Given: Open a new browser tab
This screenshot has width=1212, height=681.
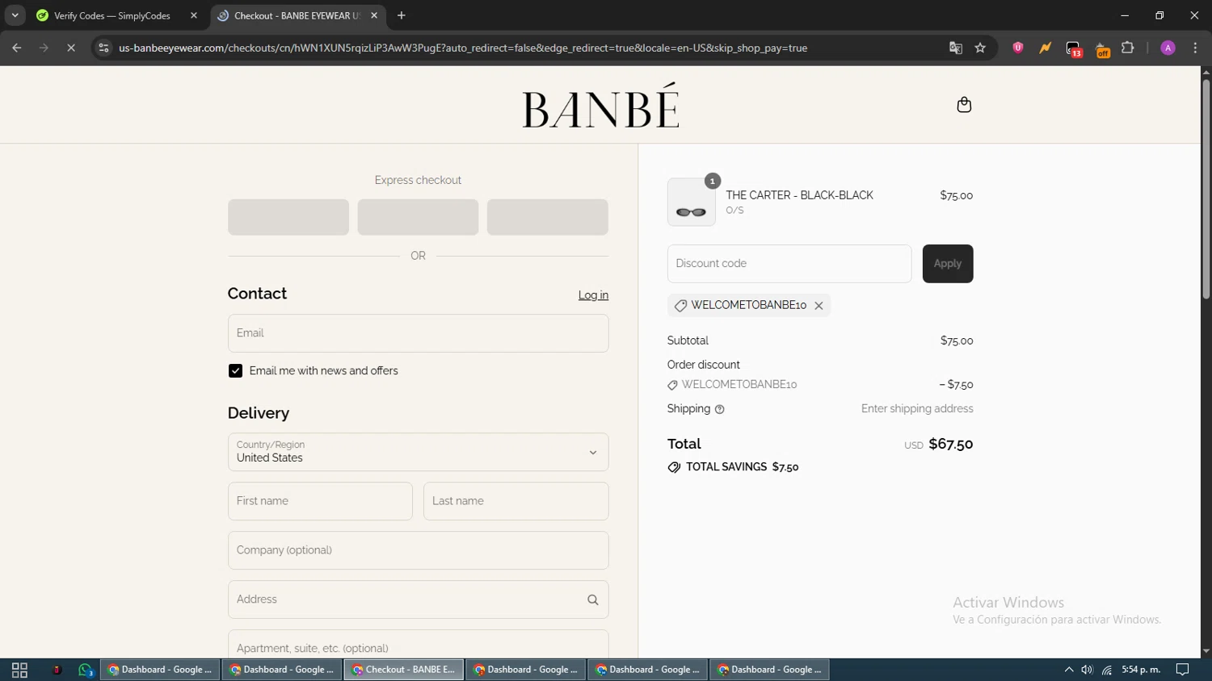Looking at the screenshot, I should click(402, 15).
